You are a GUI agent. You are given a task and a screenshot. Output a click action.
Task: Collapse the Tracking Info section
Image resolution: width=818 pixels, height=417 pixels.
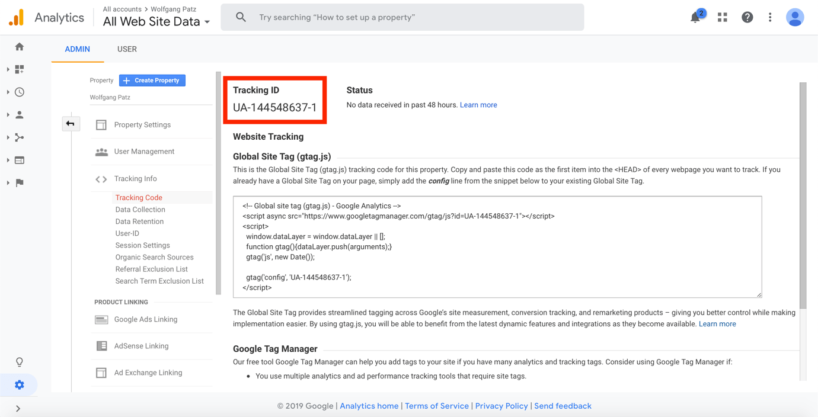(136, 179)
